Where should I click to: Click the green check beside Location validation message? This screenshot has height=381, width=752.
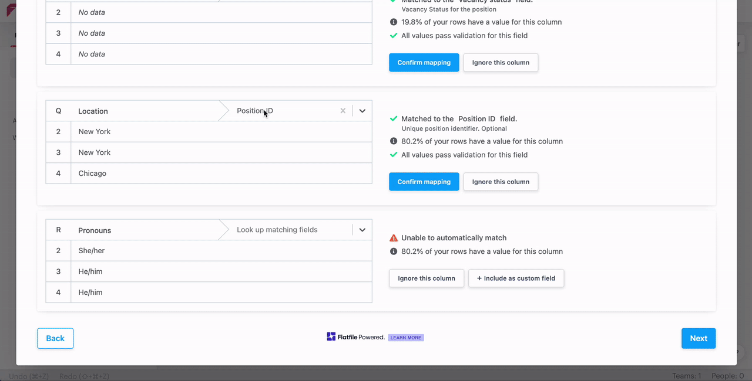(394, 155)
